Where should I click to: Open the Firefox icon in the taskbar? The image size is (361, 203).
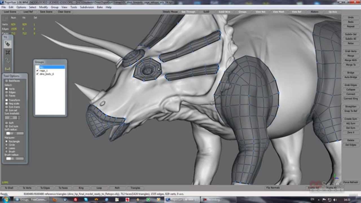click(x=55, y=200)
